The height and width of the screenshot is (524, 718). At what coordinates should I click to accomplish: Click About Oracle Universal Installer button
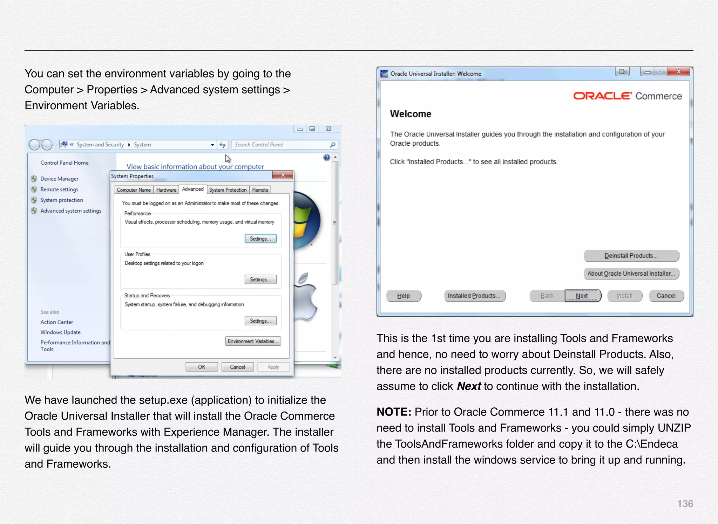(631, 274)
